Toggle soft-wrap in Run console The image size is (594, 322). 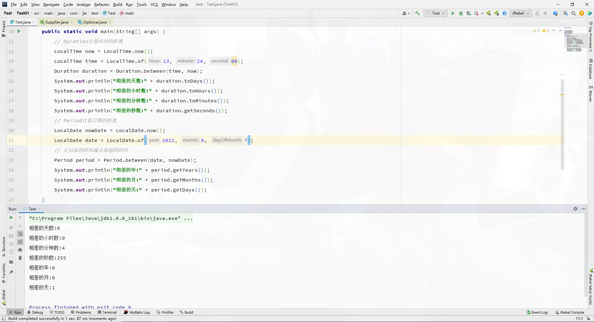point(20,234)
